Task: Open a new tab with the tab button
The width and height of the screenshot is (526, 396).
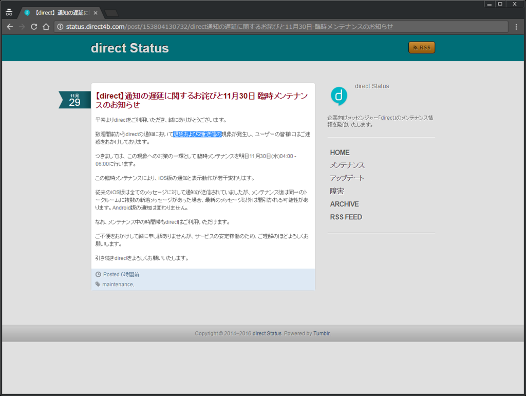Action: 111,13
